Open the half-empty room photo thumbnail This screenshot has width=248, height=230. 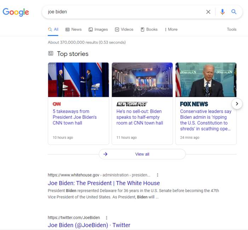(x=142, y=80)
